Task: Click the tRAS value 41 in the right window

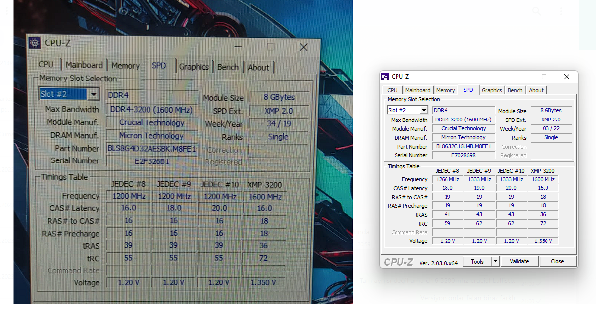Action: coord(447,214)
